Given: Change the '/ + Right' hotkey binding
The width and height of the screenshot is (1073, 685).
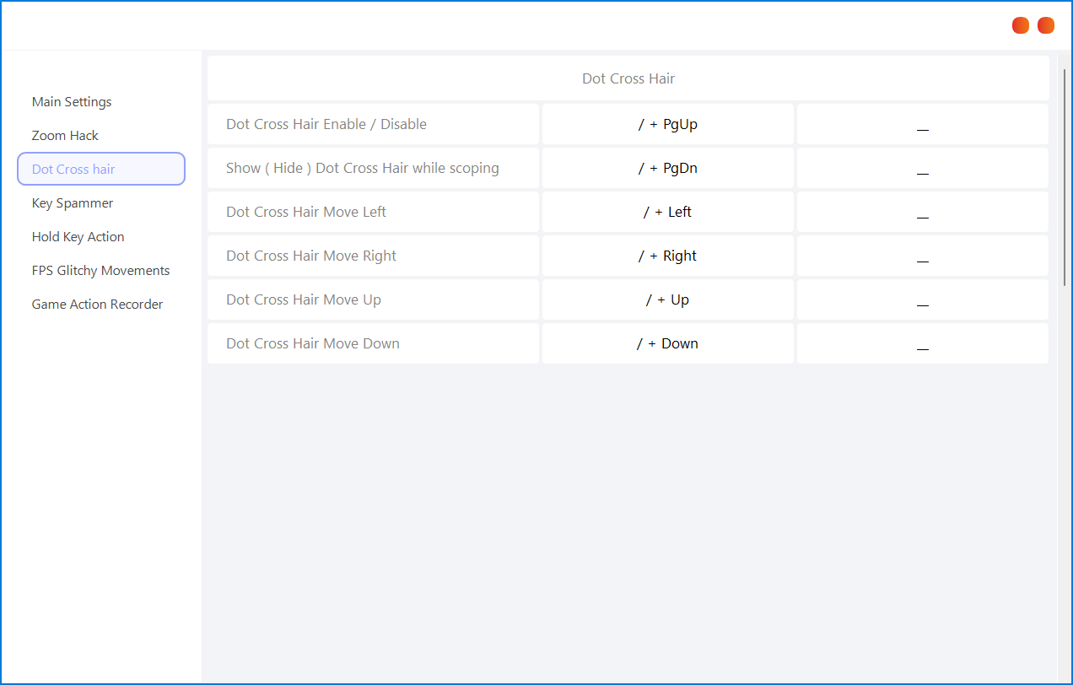Looking at the screenshot, I should (667, 256).
